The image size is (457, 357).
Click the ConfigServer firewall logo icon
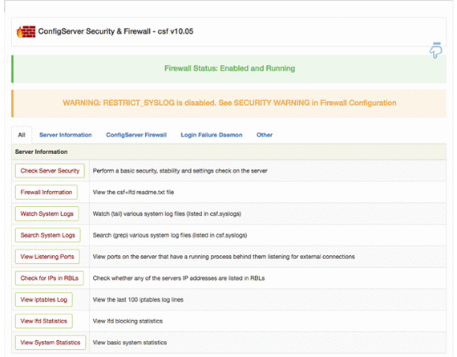[x=26, y=31]
